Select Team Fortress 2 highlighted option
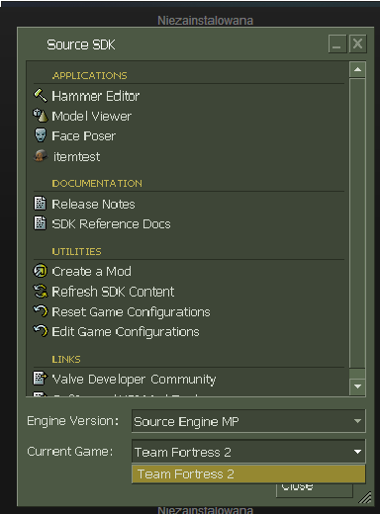 248,473
